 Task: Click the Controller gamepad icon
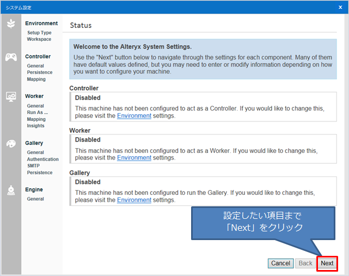point(11,57)
